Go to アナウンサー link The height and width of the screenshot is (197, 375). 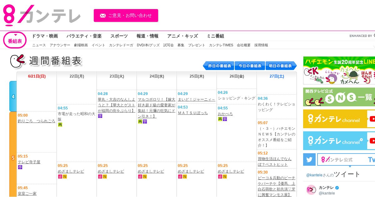pos(60,45)
